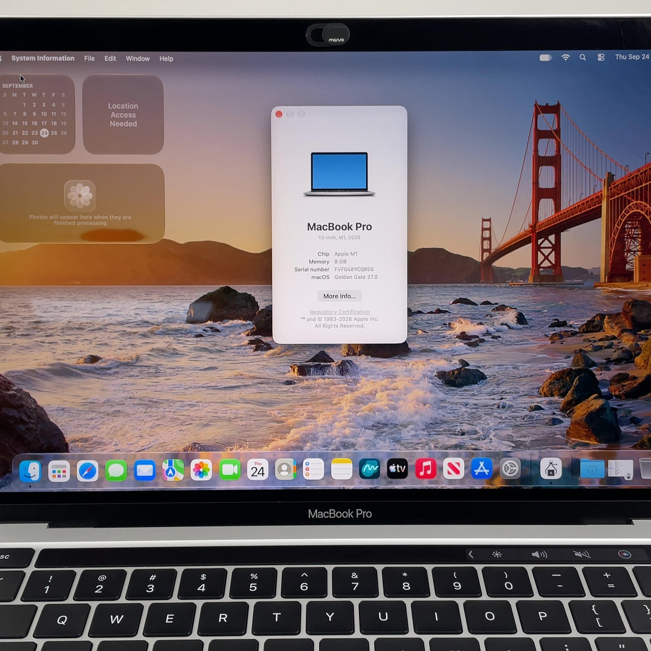This screenshot has height=651, width=651.
Task: Open the Notes app in Dock
Action: pos(341,469)
